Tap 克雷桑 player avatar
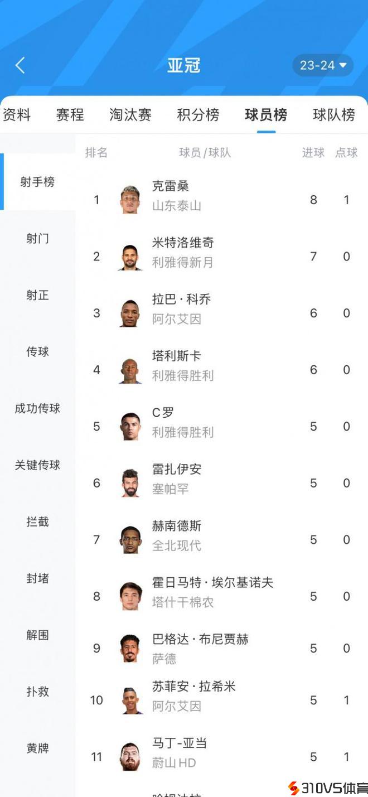Image resolution: width=368 pixels, height=797 pixels. click(x=130, y=200)
